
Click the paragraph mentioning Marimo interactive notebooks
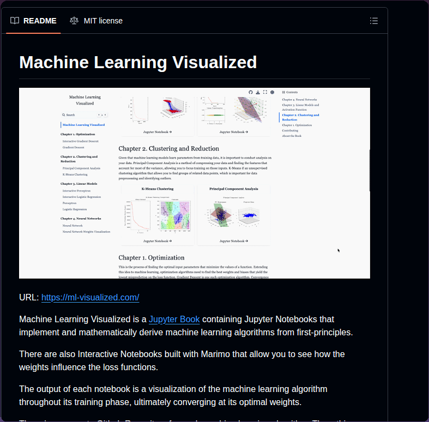click(x=182, y=361)
